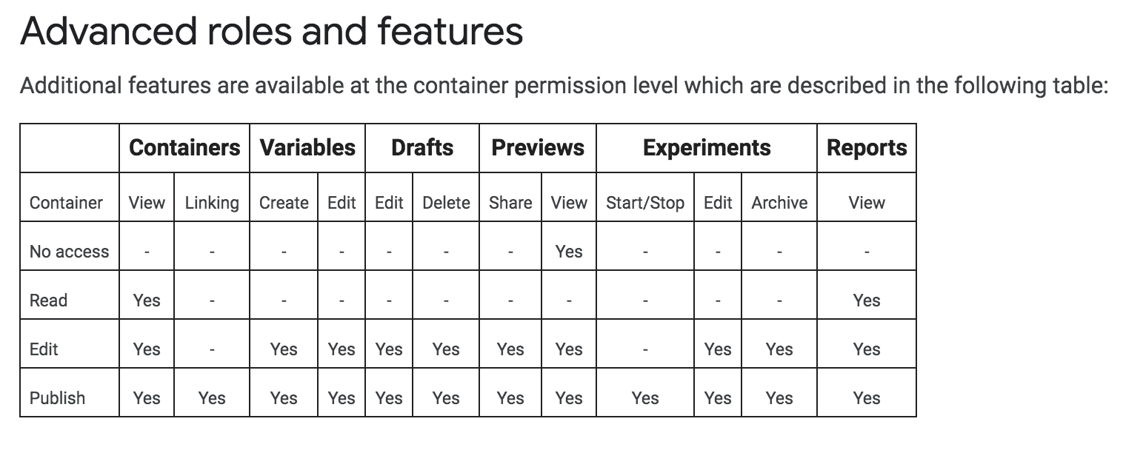Click Yes in the No access row

tap(568, 252)
